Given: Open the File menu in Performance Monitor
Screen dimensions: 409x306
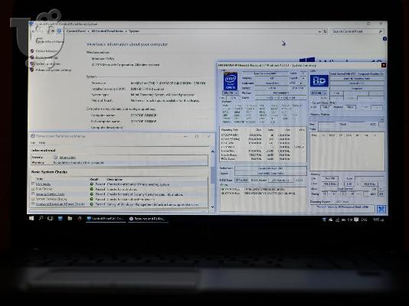Looking at the screenshot, I should coord(33,143).
